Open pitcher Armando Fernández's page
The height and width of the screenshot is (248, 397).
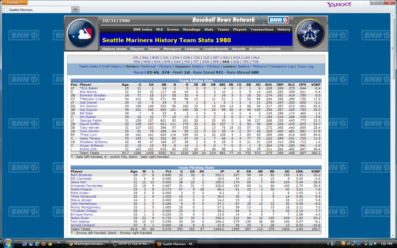pos(86,186)
